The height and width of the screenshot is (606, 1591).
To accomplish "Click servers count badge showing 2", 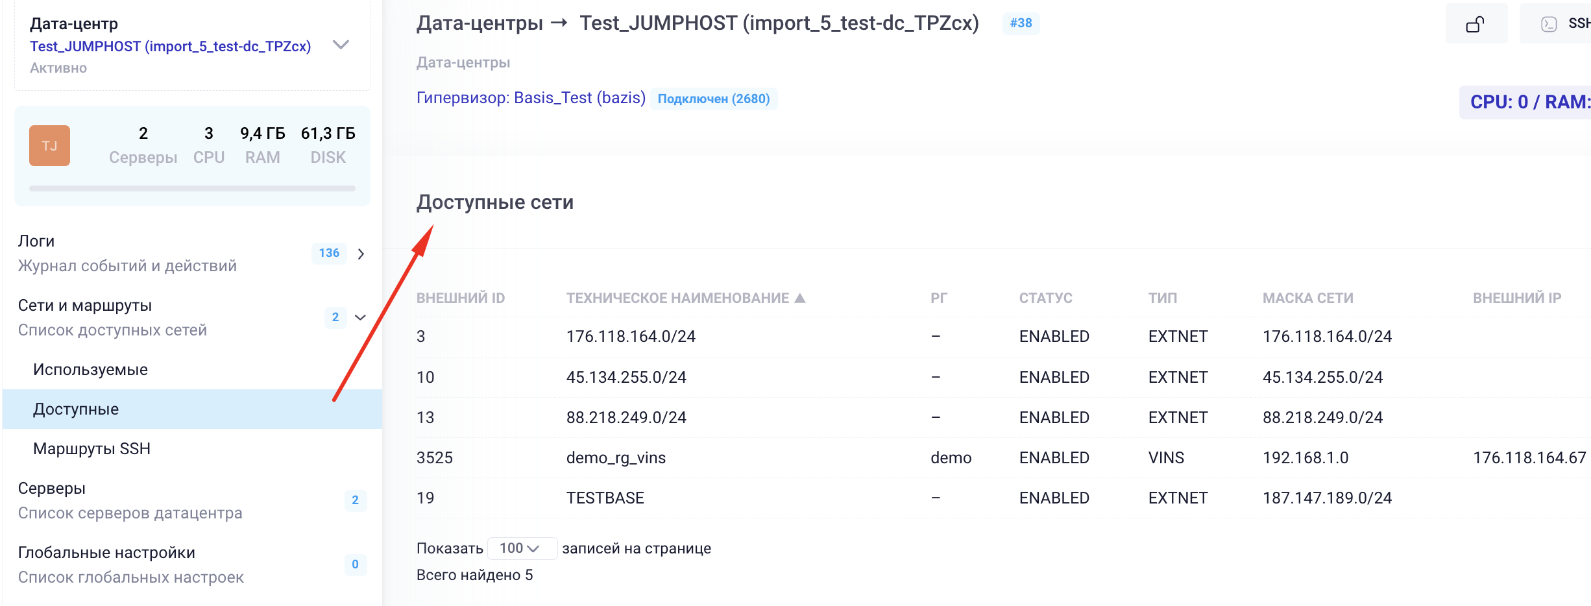I will pos(355,500).
